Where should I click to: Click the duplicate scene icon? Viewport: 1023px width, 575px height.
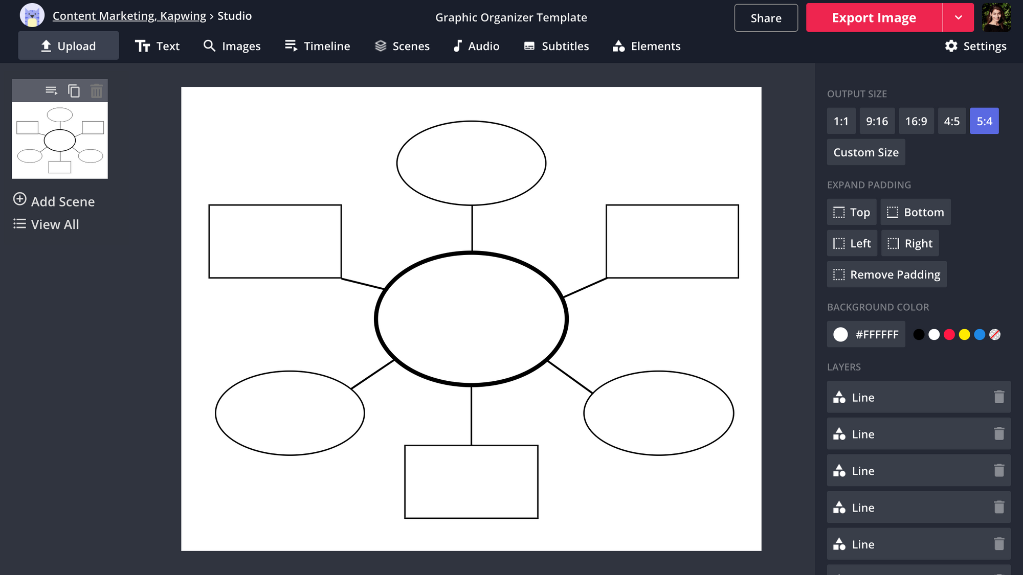(74, 91)
